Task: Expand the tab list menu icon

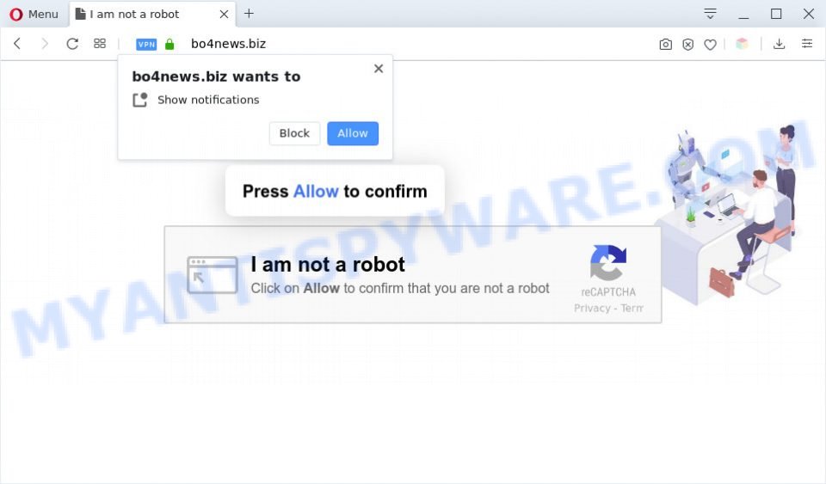Action: [710, 14]
